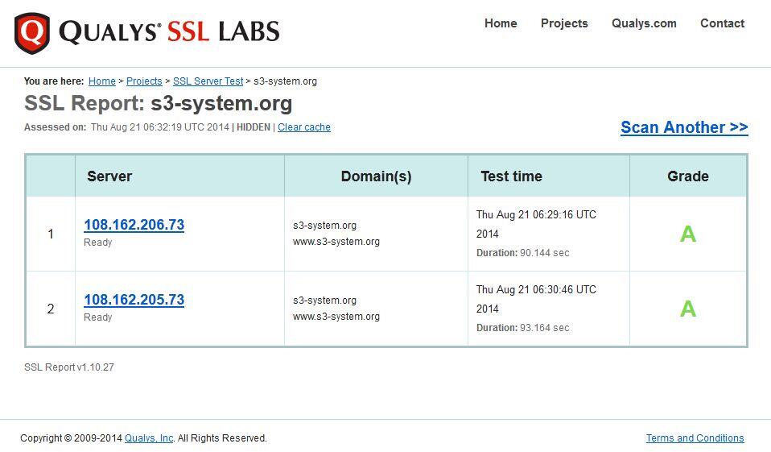
Task: Click test time Thu Aug 21 06:29:16 UTC
Action: point(536,214)
